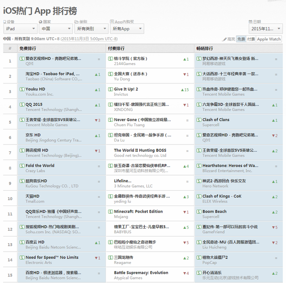
Task: Open the Boom Beach app page
Action: pos(214,211)
